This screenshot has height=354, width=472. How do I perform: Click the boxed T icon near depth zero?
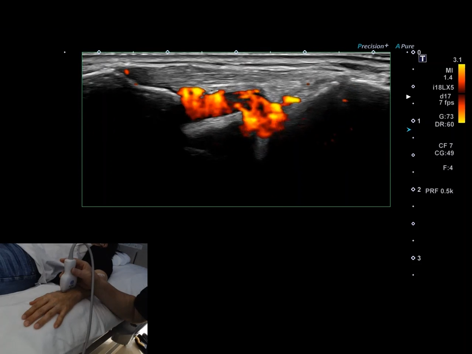pyautogui.click(x=423, y=59)
